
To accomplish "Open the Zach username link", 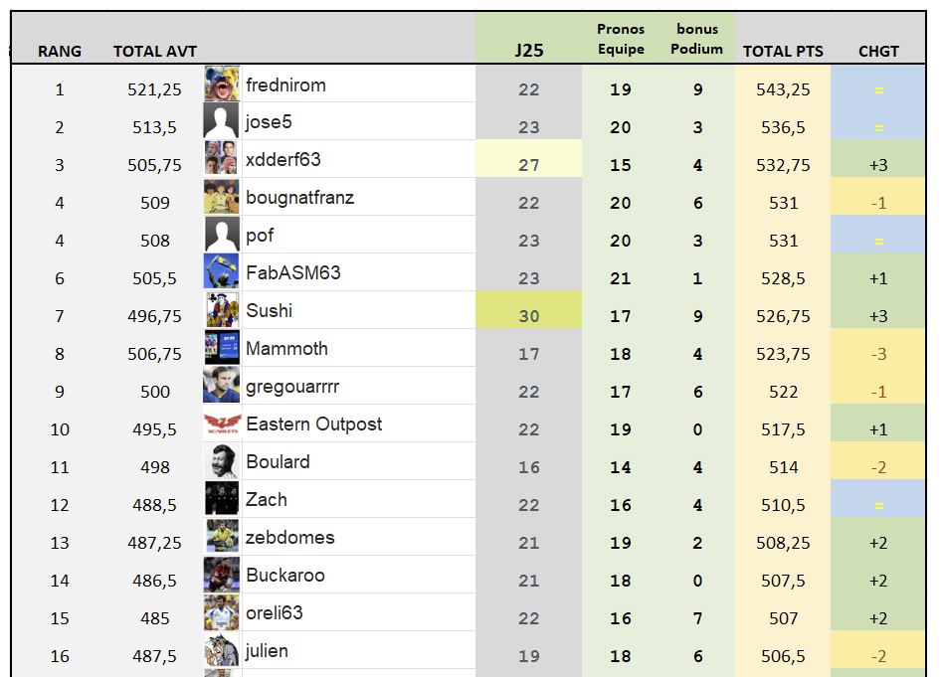I will pyautogui.click(x=267, y=500).
